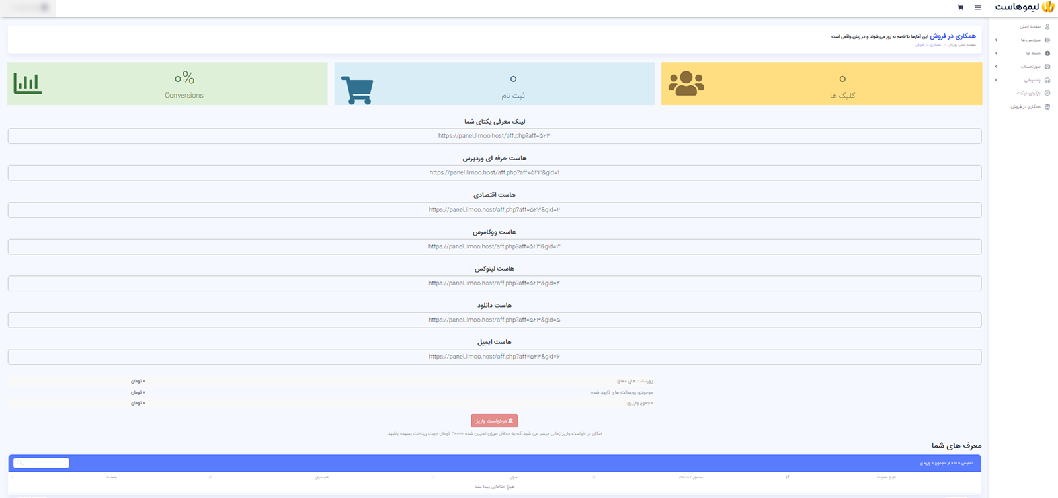Viewport: 1058px width, 498px height.
Task: Open the shopping cart icon in header
Action: [x=960, y=7]
